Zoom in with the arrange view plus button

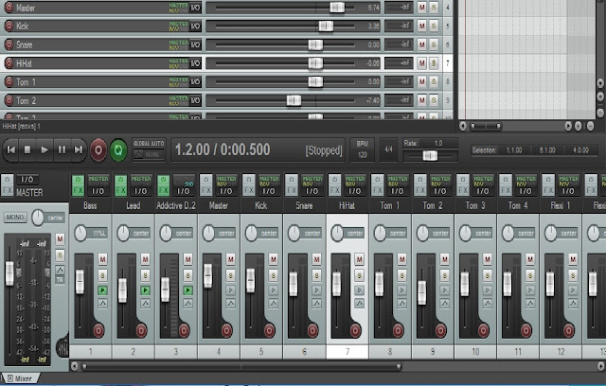[579, 126]
